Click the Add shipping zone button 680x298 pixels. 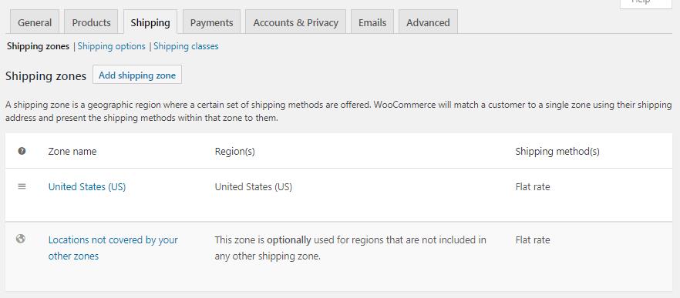coord(137,75)
